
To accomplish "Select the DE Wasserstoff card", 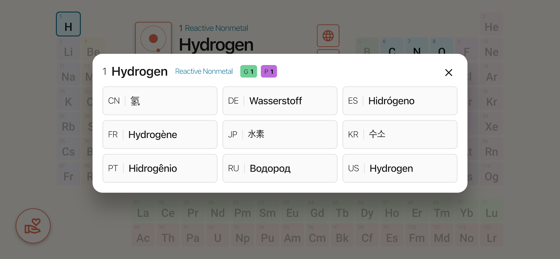I will [x=280, y=101].
